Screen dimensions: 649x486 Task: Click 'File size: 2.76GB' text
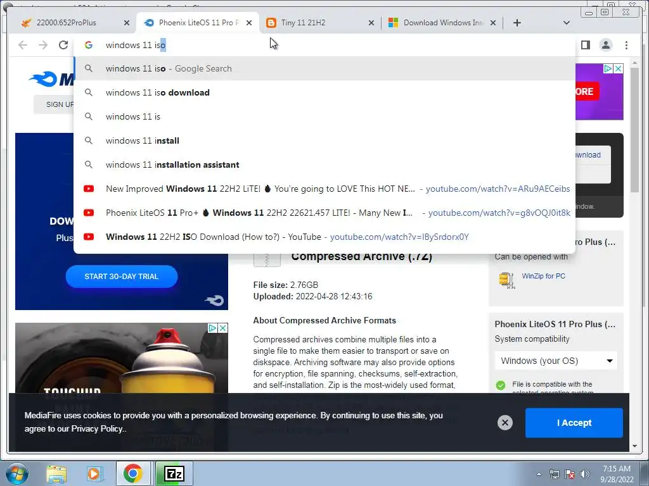point(286,285)
